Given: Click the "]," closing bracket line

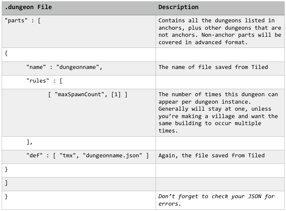Looking at the screenshot, I should click(x=29, y=142).
